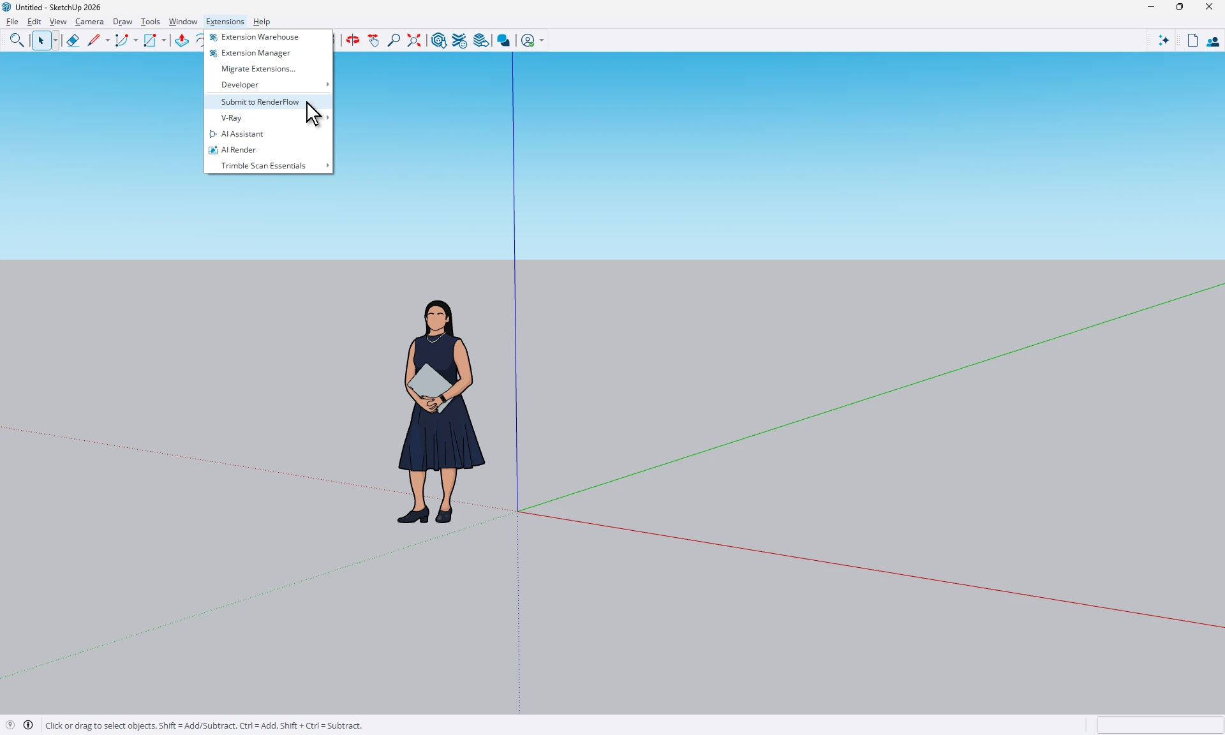This screenshot has height=735, width=1225.
Task: Pick the Zoom magnifier tool
Action: pos(394,41)
